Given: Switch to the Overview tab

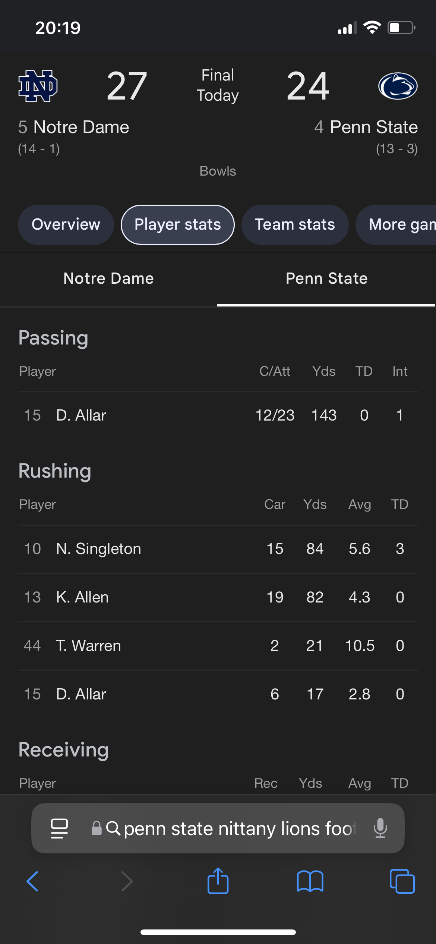Looking at the screenshot, I should [x=66, y=225].
